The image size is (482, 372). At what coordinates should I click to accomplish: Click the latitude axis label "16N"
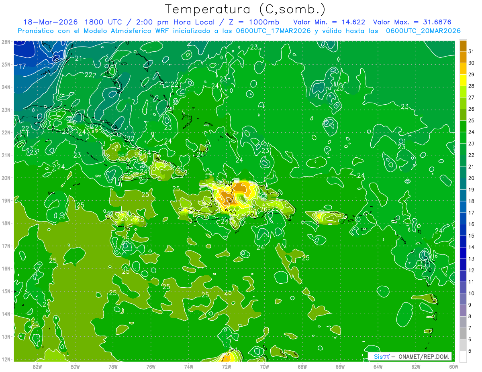point(6,268)
